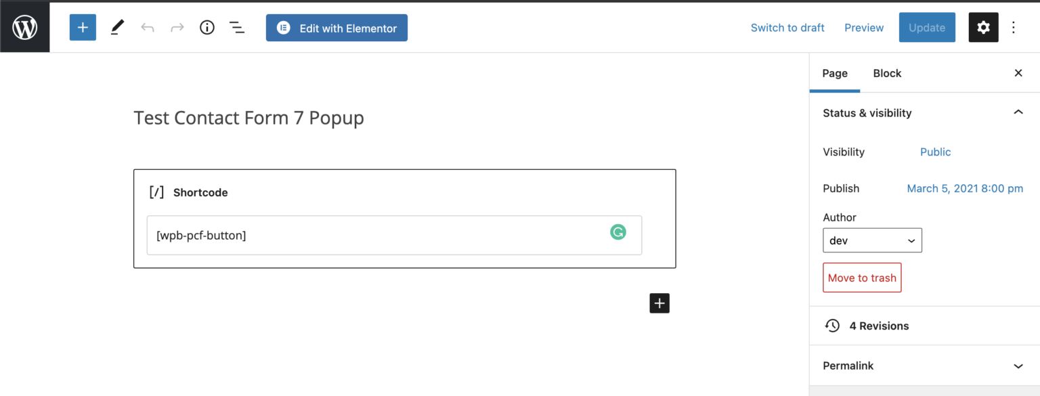1040x396 pixels.
Task: Change the Publish date March 5, 2021
Action: click(x=965, y=188)
